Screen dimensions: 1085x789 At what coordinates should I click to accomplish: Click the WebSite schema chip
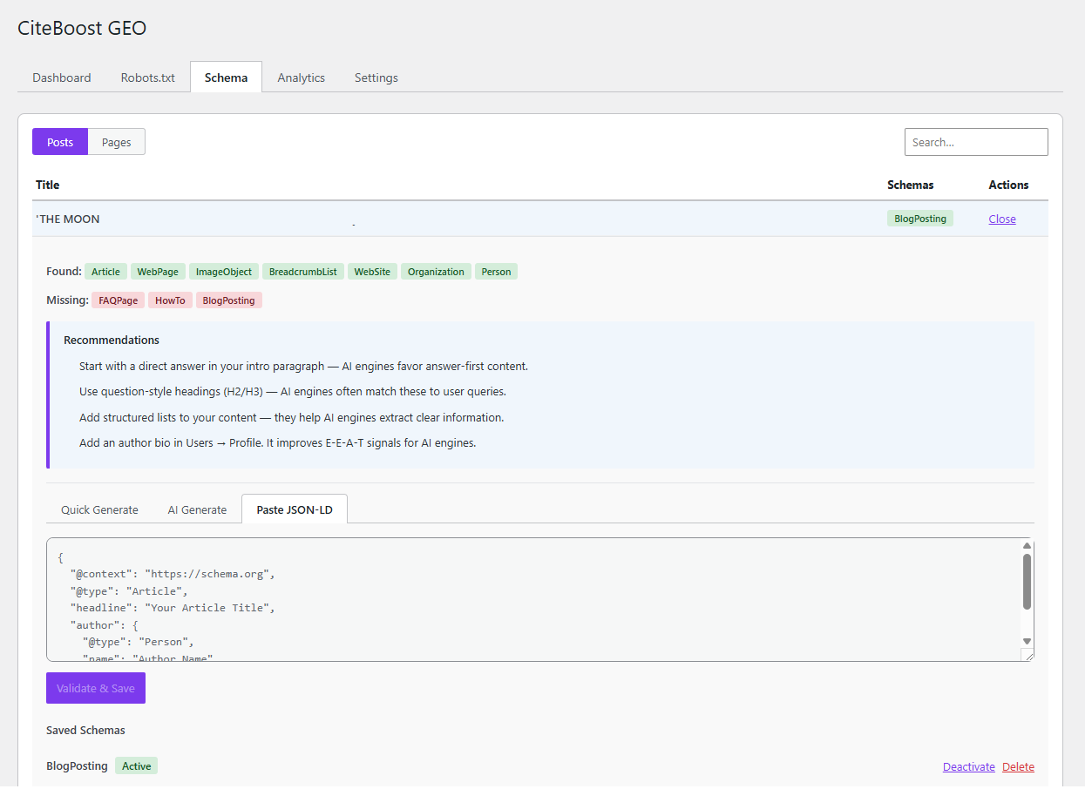tap(372, 271)
